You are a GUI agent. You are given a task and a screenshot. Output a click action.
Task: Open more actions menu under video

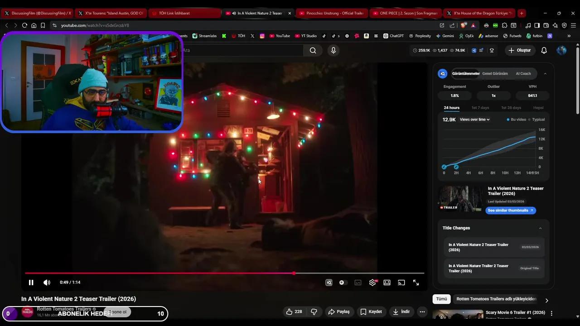pos(422,312)
